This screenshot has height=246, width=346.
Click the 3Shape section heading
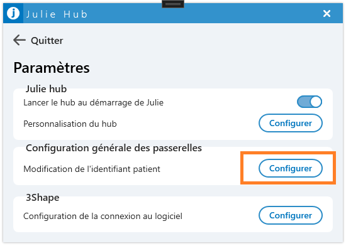(43, 198)
